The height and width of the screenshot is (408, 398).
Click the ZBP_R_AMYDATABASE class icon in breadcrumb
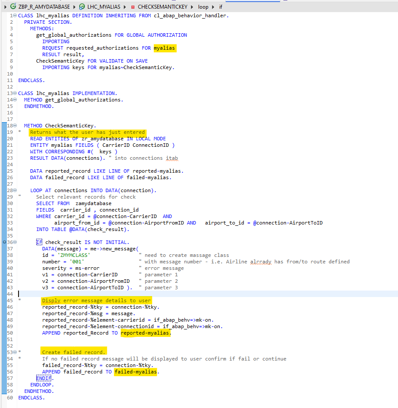(x=13, y=6)
